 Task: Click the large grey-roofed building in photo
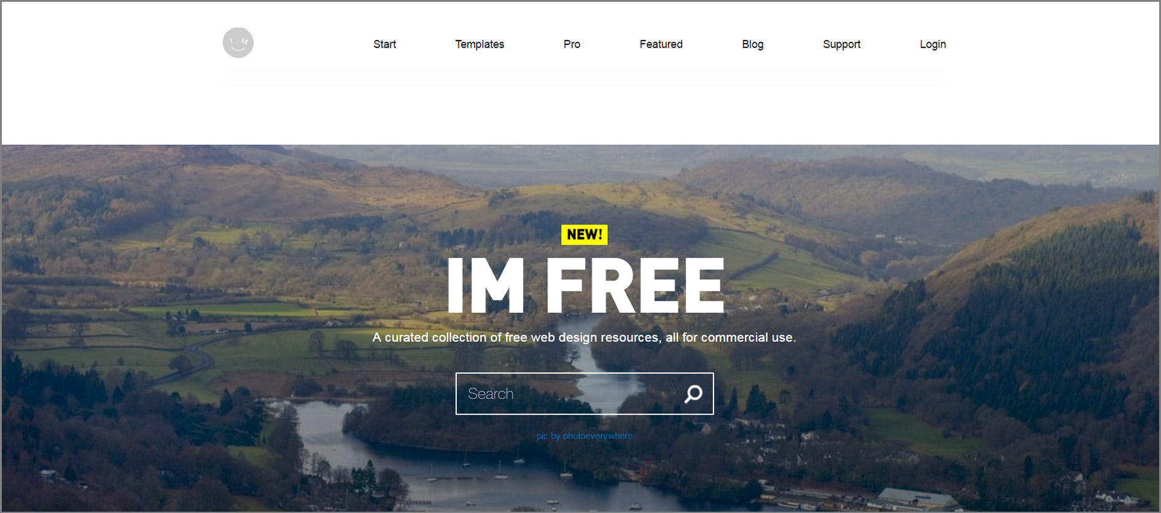(917, 497)
